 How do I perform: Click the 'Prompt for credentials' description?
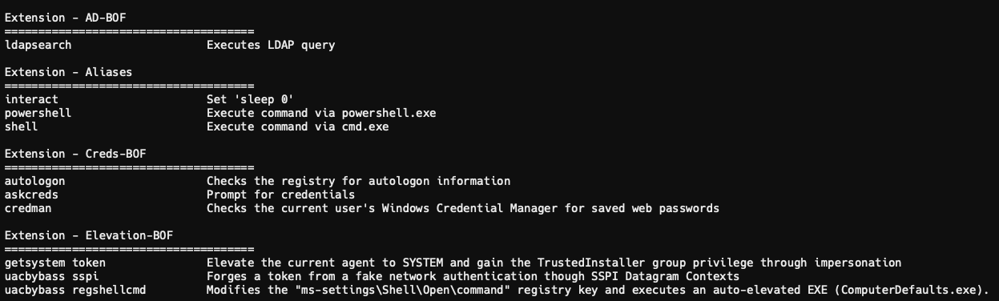(280, 195)
